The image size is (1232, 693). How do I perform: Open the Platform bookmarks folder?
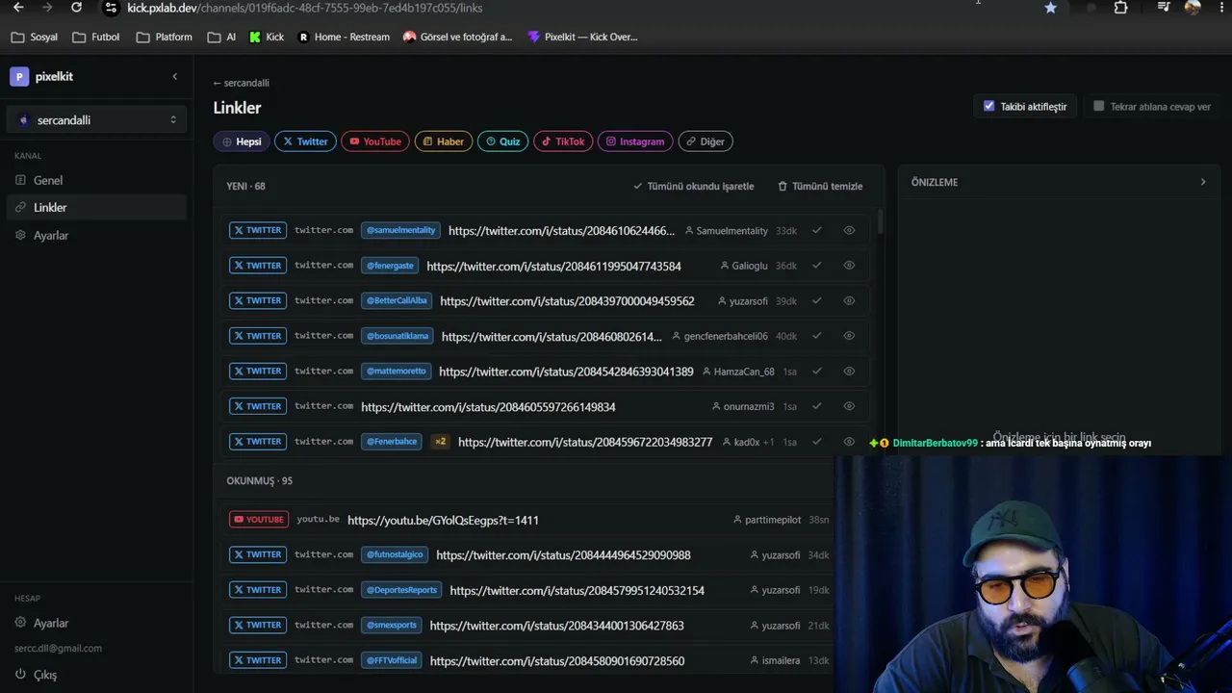165,38
